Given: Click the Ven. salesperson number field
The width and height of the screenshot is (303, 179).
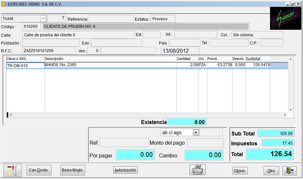Looking at the screenshot, I should click(x=94, y=51).
